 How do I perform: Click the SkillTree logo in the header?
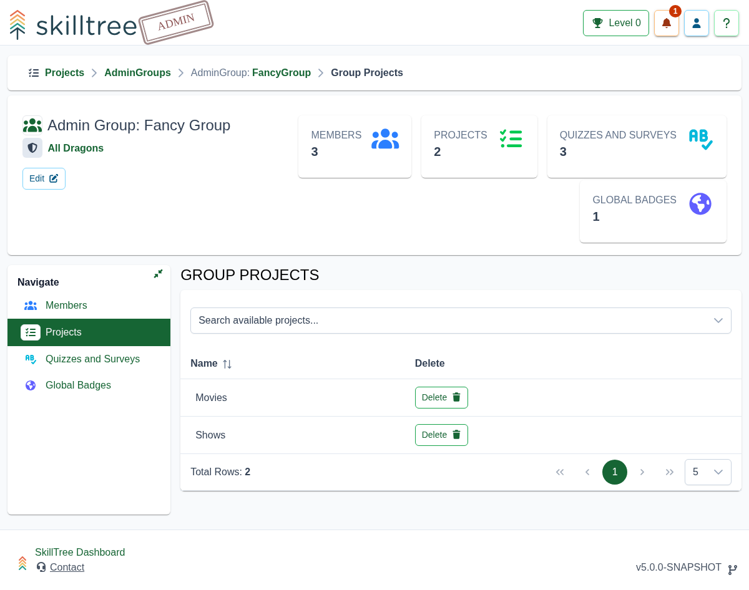click(74, 25)
